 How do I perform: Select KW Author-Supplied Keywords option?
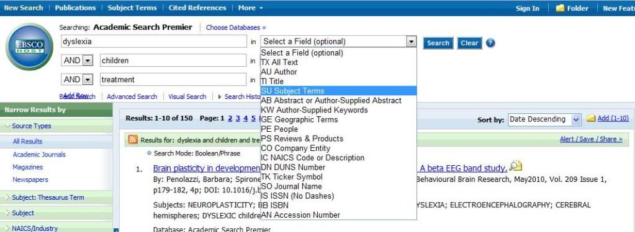(338, 110)
